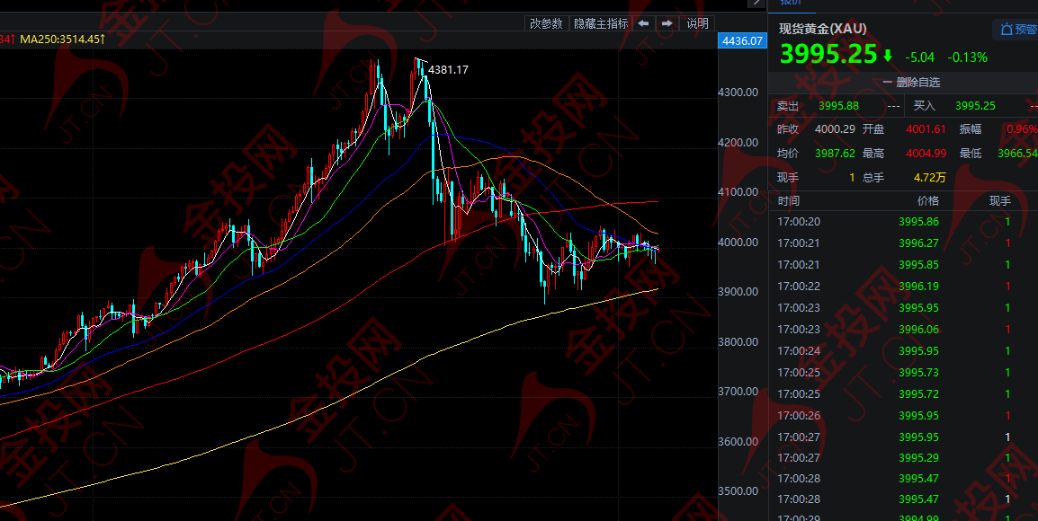Click the 价格 column header
This screenshot has width=1038, height=521.
(927, 200)
